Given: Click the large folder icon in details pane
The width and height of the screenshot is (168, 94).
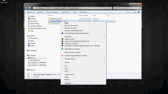Looking at the screenshot, I should tap(29, 76).
